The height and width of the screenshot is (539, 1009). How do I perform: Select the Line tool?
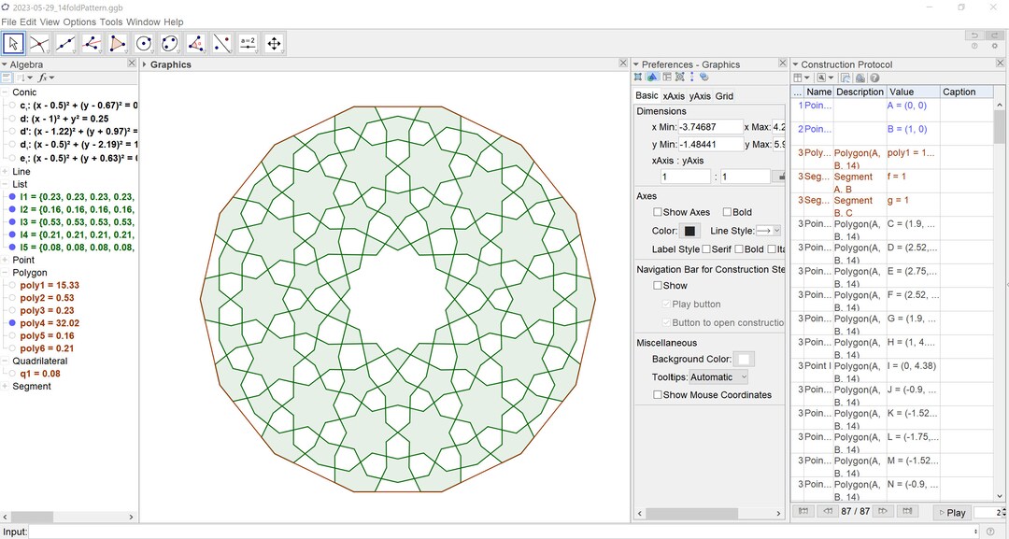click(x=64, y=43)
